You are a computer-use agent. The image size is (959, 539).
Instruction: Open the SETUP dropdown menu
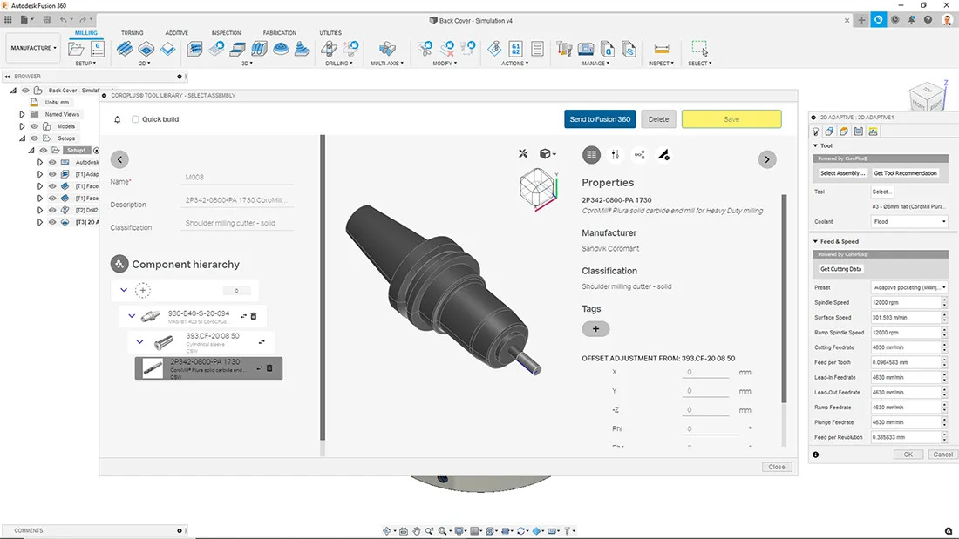pos(85,64)
